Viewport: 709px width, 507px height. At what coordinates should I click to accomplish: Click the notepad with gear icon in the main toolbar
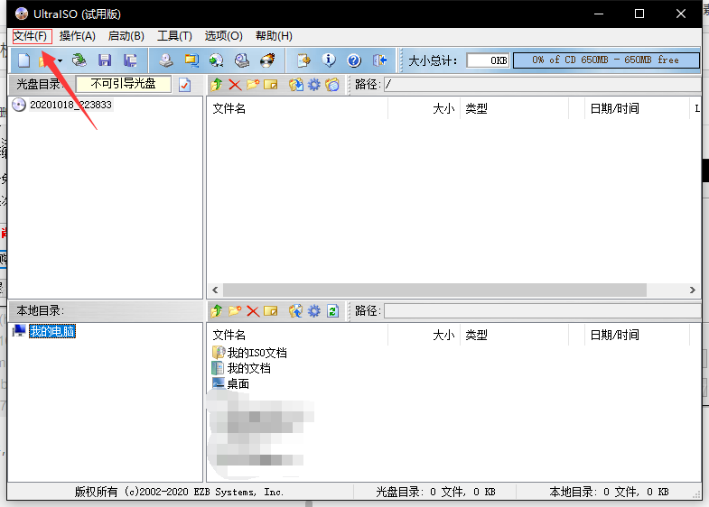[303, 60]
